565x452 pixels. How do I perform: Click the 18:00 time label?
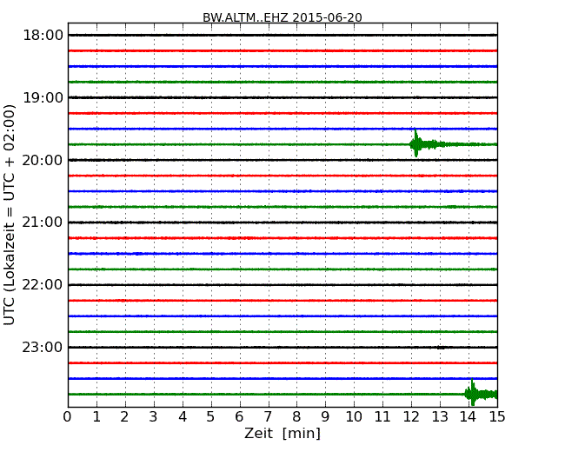[x=43, y=36]
